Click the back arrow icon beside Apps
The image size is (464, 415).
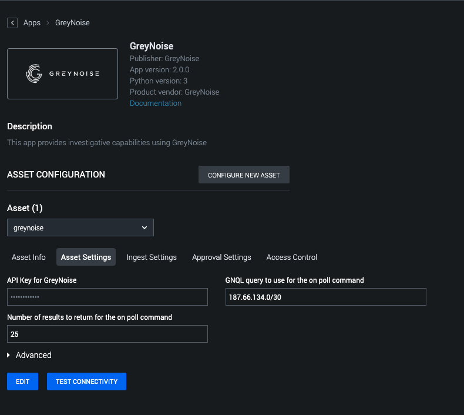pyautogui.click(x=12, y=23)
